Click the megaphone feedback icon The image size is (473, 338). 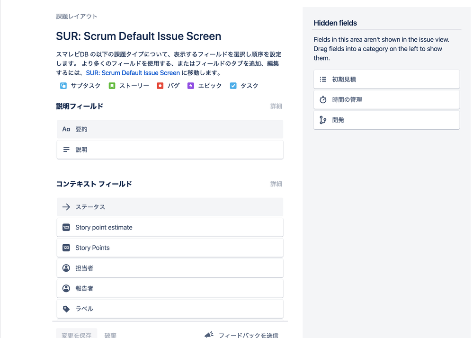coord(209,335)
